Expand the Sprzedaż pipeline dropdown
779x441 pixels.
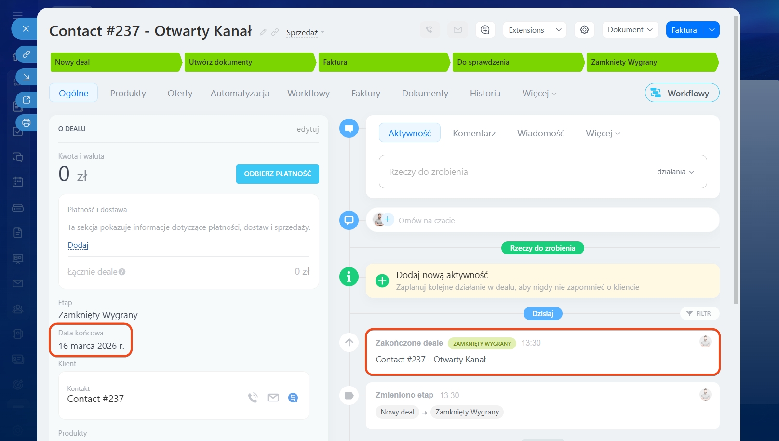(305, 33)
